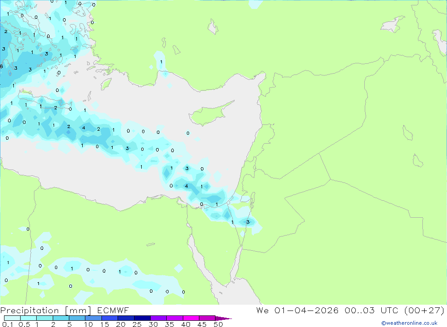The height and width of the screenshot is (327, 447).
Task: Click the island of Rhodes on the map
Action: 106,84
